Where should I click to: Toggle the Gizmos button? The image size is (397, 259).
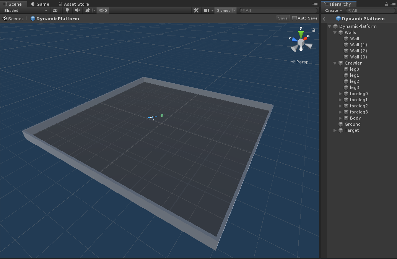(223, 10)
